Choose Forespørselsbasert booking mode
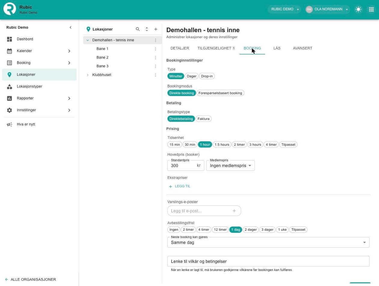Viewport: 379px width, 286px height. click(220, 93)
